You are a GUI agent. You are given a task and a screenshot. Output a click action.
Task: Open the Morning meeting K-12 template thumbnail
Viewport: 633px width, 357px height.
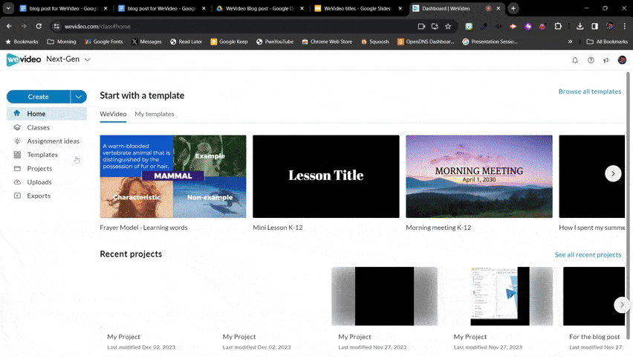[478, 176]
